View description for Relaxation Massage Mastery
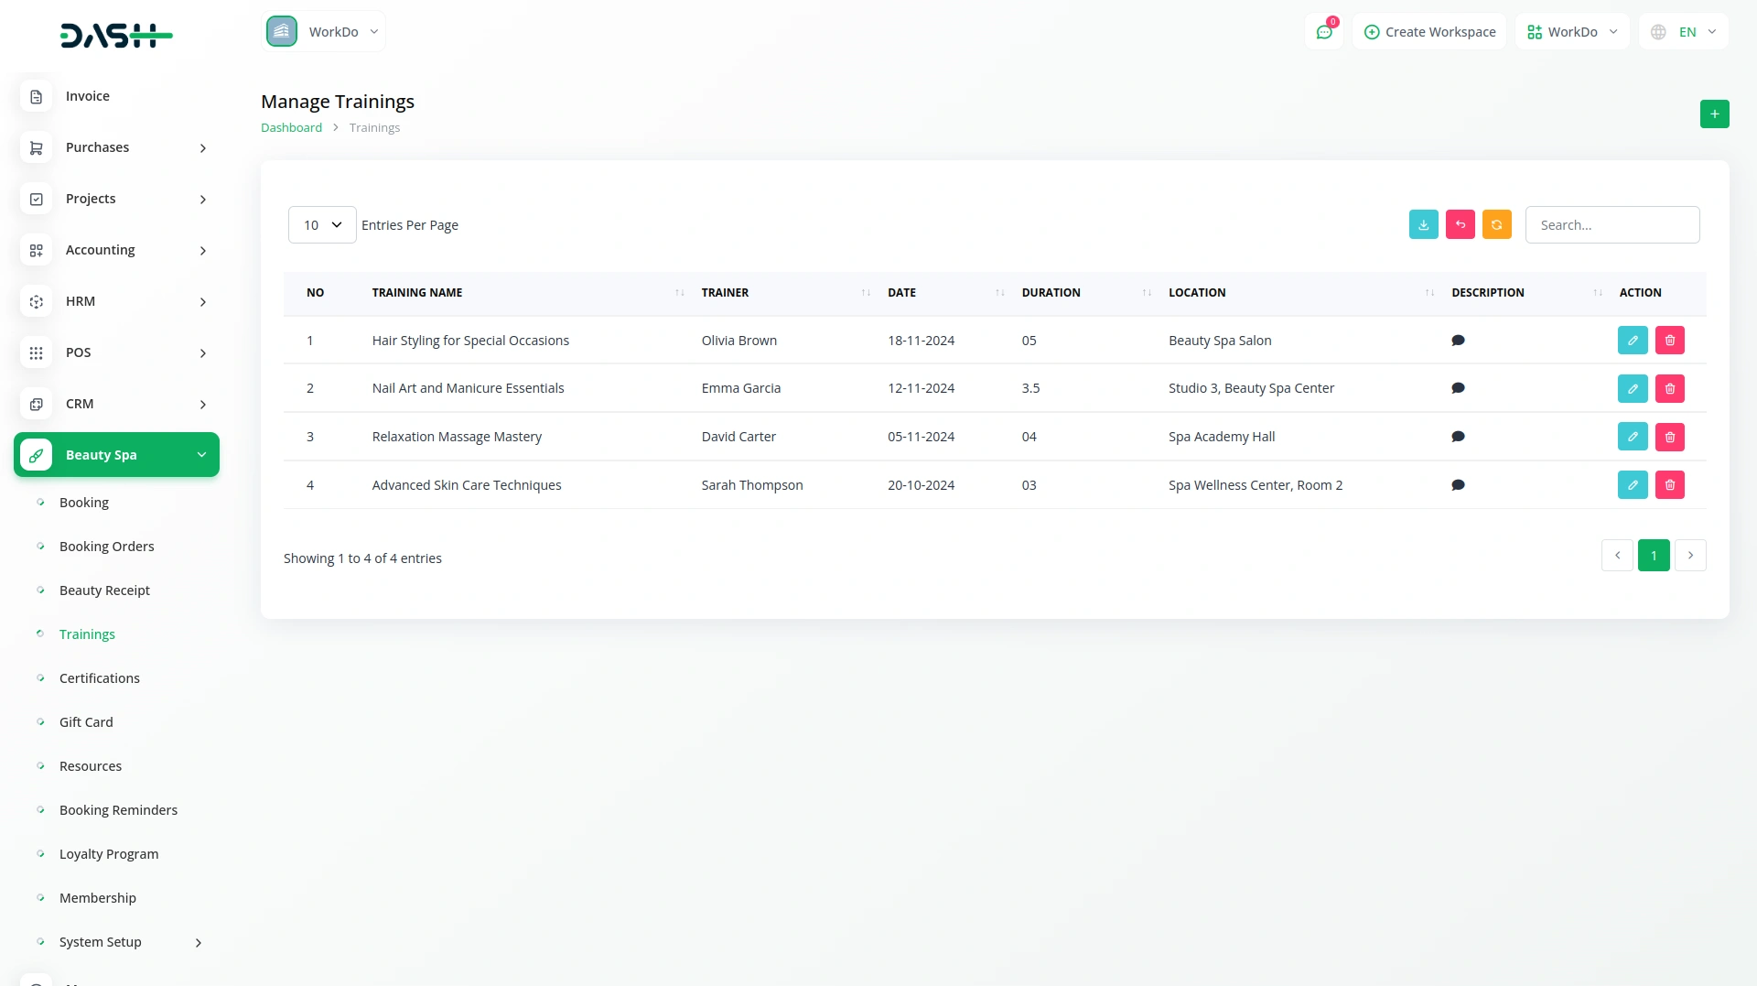 (x=1458, y=437)
